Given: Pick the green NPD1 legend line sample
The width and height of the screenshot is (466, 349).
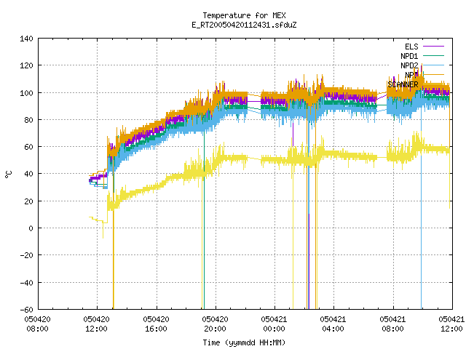Looking at the screenshot, I should (x=433, y=55).
